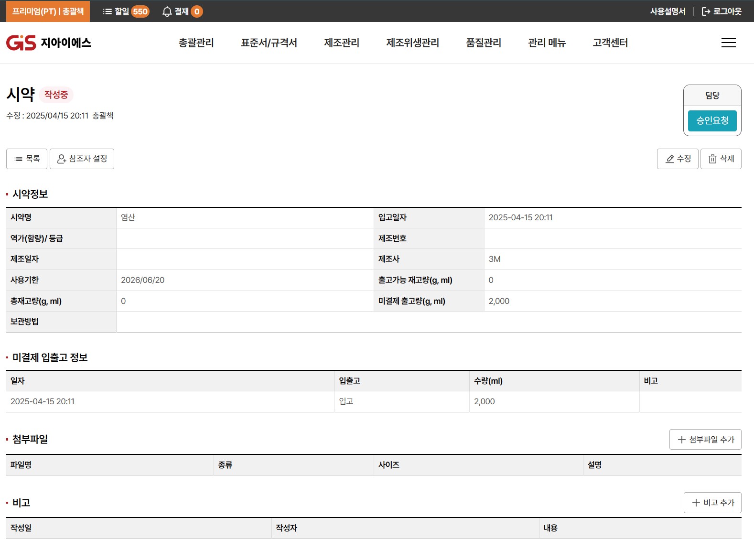Image resolution: width=754 pixels, height=550 pixels.
Task: Open the 제조위생관리 menu
Action: (x=413, y=43)
